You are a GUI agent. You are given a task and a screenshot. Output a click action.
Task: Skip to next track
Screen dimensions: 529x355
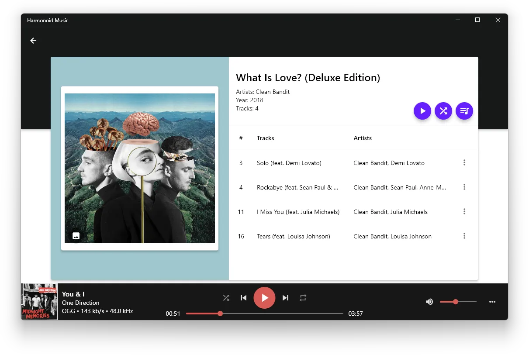click(285, 298)
